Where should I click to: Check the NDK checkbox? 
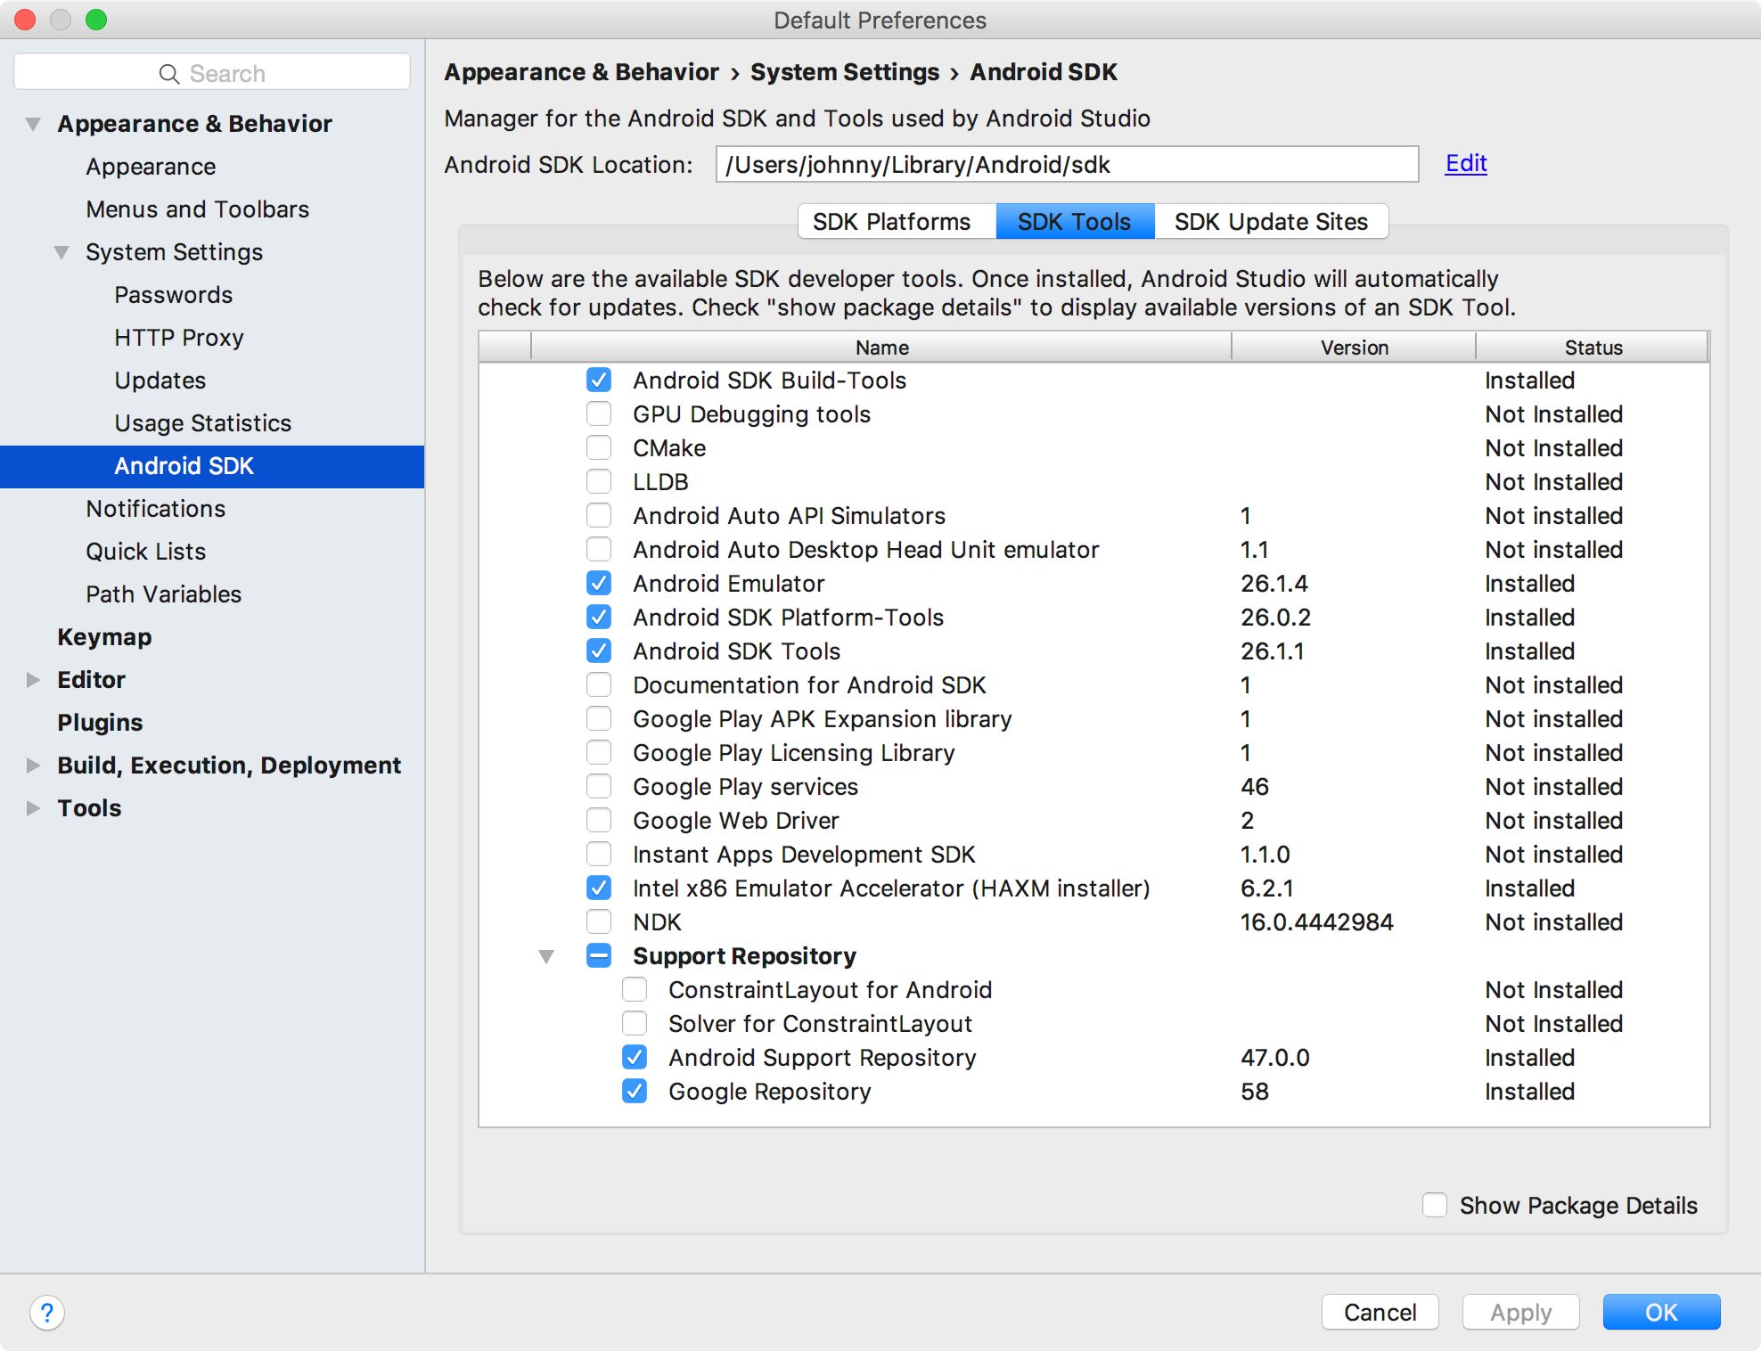(x=599, y=922)
